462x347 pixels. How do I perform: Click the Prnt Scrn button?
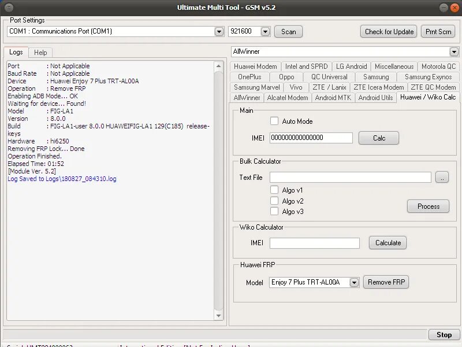coord(438,32)
